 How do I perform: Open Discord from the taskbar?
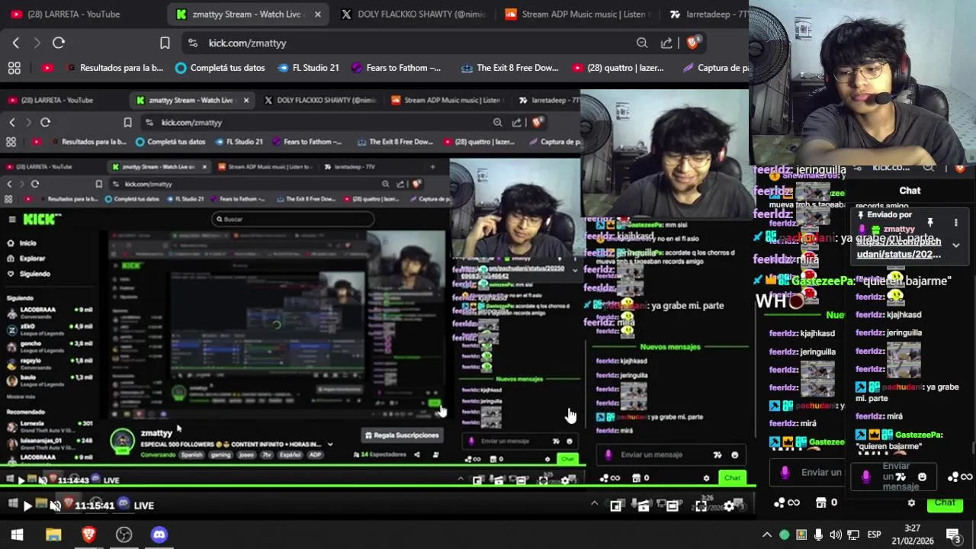point(159,535)
